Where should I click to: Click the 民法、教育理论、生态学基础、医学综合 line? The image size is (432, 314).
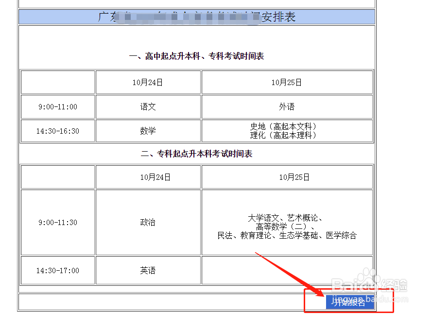(x=287, y=235)
